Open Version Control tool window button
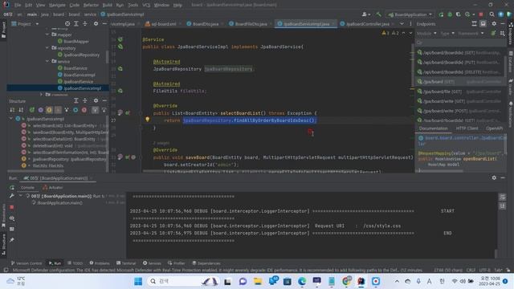514x289 pixels. point(27,263)
